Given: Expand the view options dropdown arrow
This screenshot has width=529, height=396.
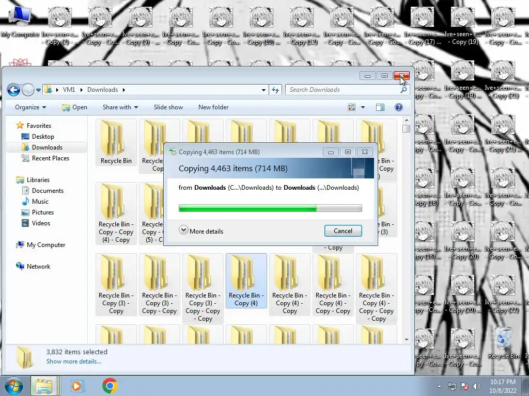Looking at the screenshot, I should point(363,107).
